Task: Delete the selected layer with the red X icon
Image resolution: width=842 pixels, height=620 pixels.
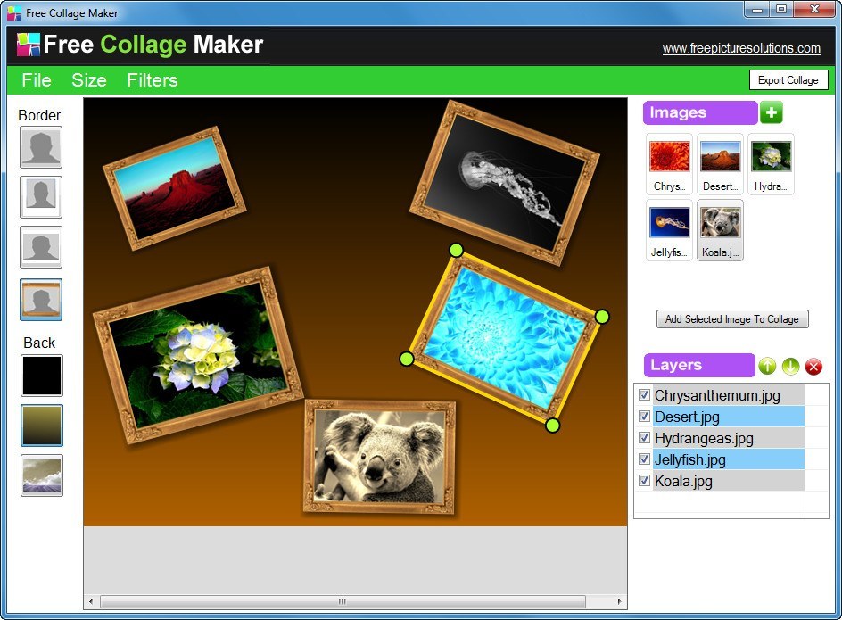Action: (813, 366)
